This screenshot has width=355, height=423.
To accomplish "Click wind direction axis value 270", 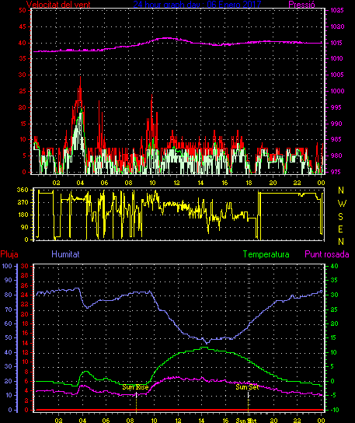I will click(x=23, y=202).
